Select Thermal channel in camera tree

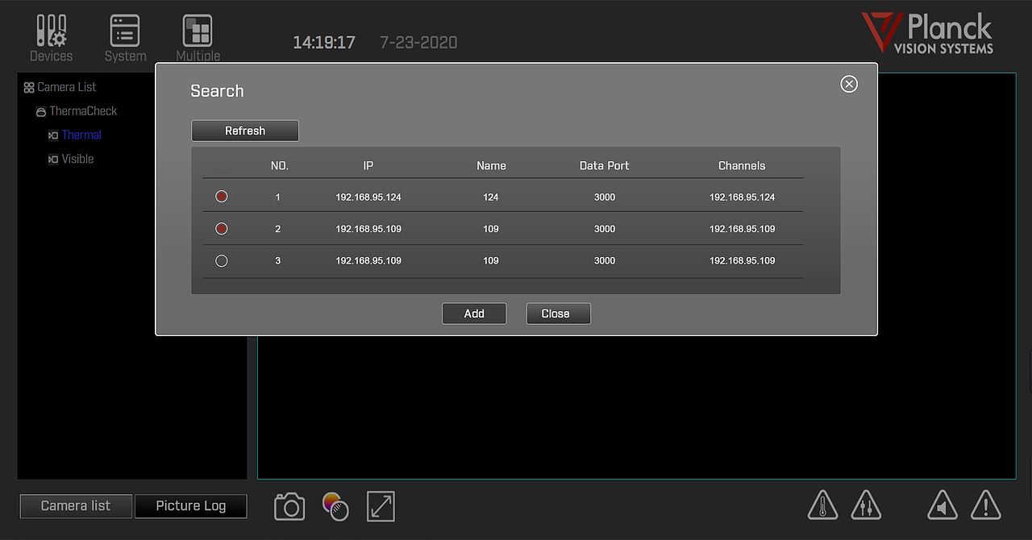click(x=81, y=135)
